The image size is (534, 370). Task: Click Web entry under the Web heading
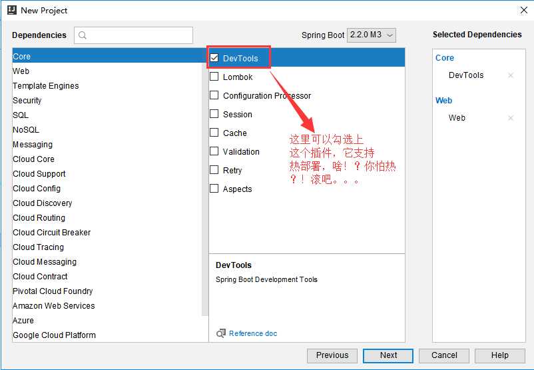457,118
